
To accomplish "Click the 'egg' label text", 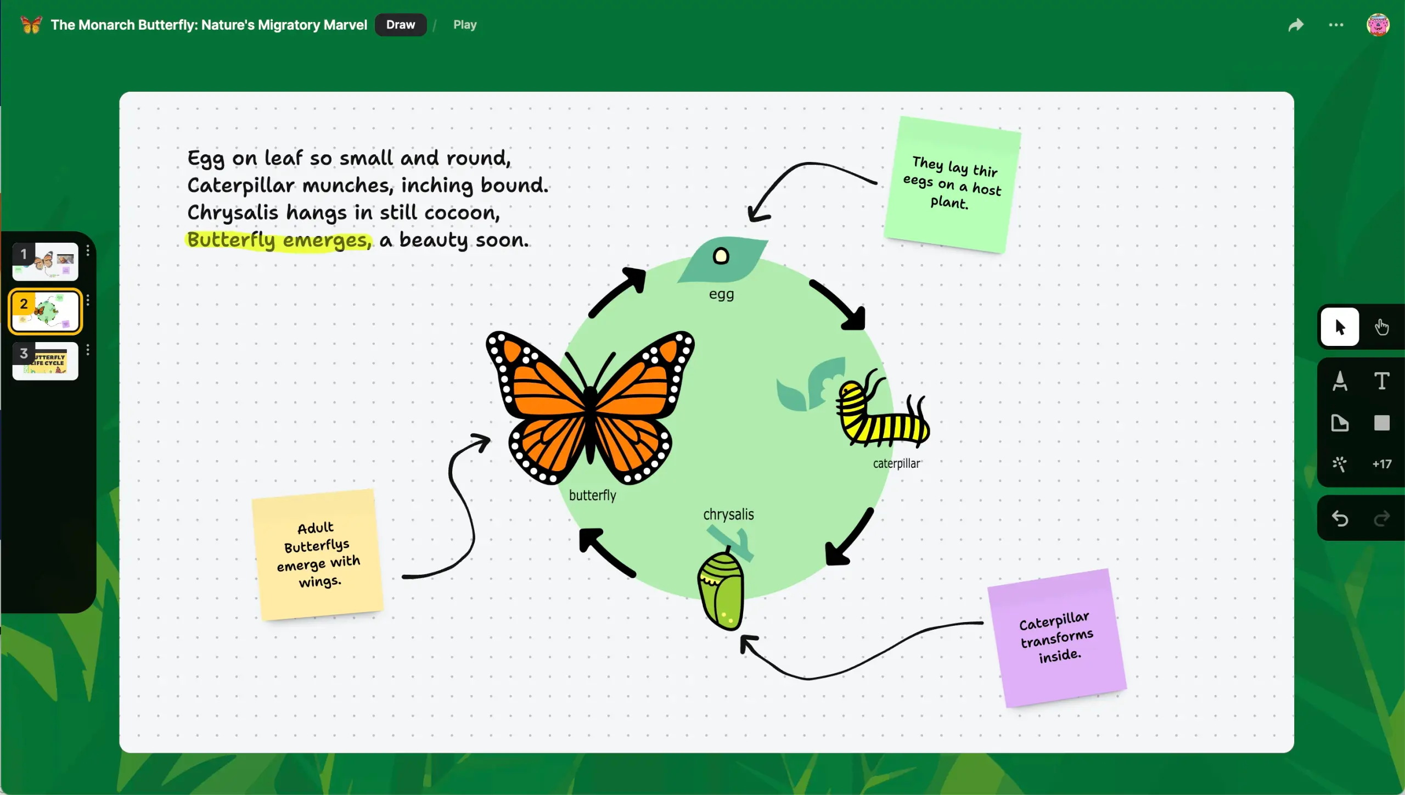I will pos(721,294).
